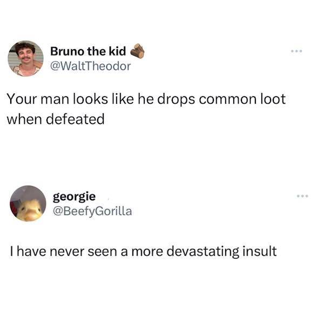Click the "when defeated" line of the tweet
This screenshot has width=324, height=324.
[55, 119]
